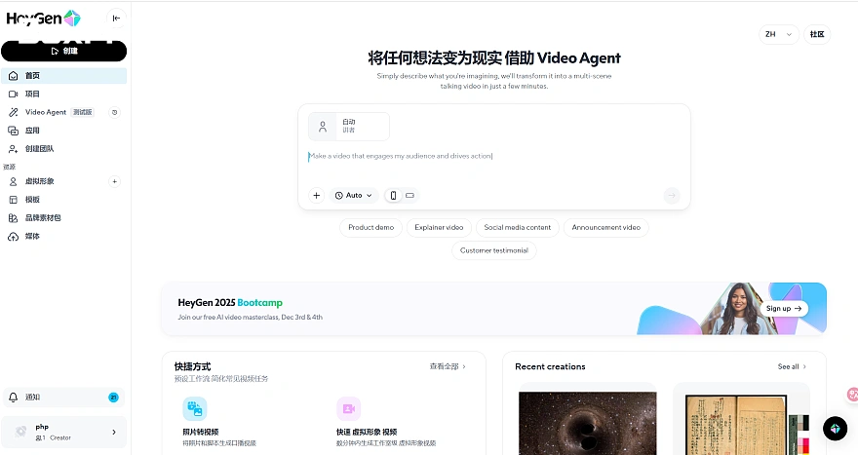Choose the Social media content suggestion

point(518,228)
